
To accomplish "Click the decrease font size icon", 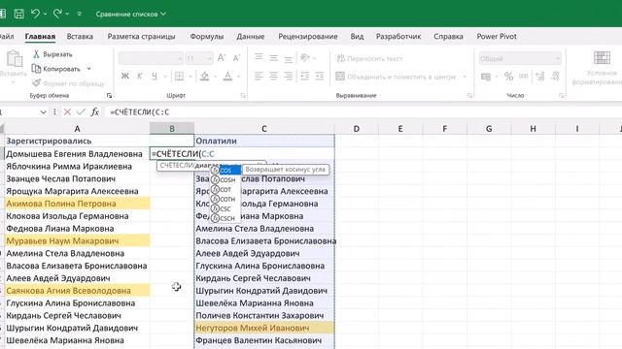I will (236, 58).
